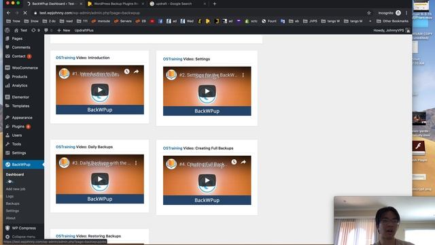Image resolution: width=435 pixels, height=245 pixels.
Task: Open BackWPup Logs submenu
Action: click(10, 196)
